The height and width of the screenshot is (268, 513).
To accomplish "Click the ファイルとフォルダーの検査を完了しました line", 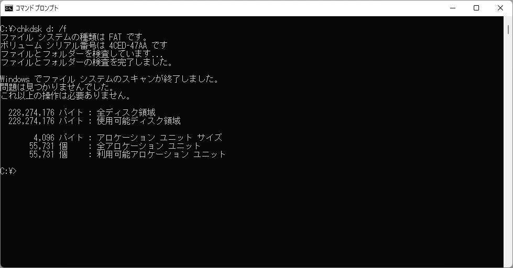I will (x=86, y=62).
